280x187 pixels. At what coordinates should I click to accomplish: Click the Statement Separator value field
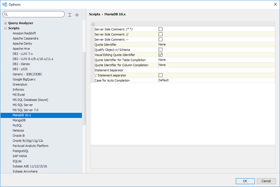(216, 70)
